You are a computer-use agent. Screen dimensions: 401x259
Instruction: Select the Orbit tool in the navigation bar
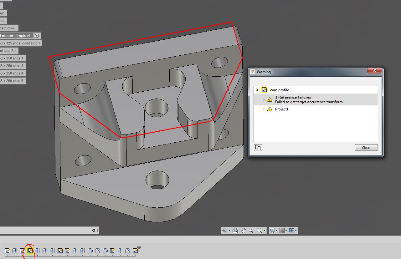pos(225,231)
